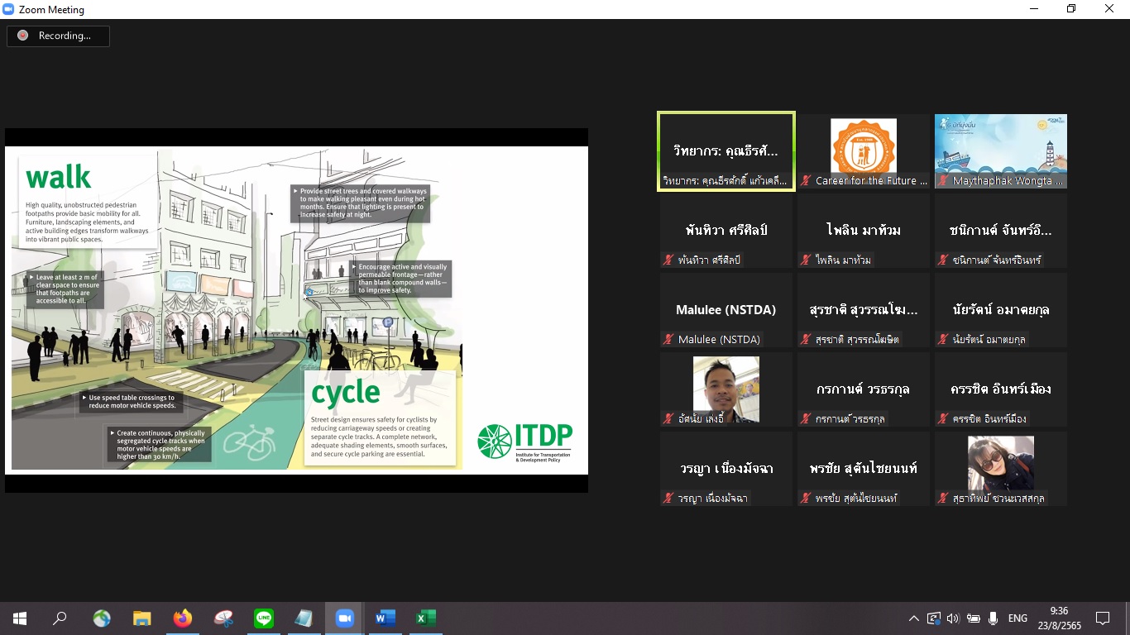This screenshot has width=1130, height=635.
Task: Expand hidden system tray icons
Action: [x=913, y=618]
